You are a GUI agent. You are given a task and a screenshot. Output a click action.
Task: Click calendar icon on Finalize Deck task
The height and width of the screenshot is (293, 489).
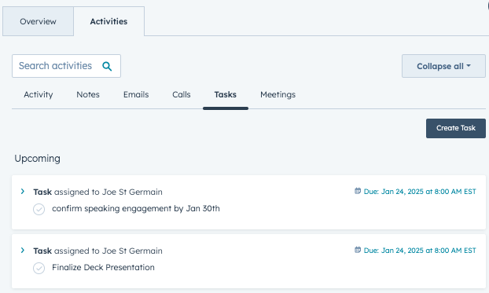358,250
